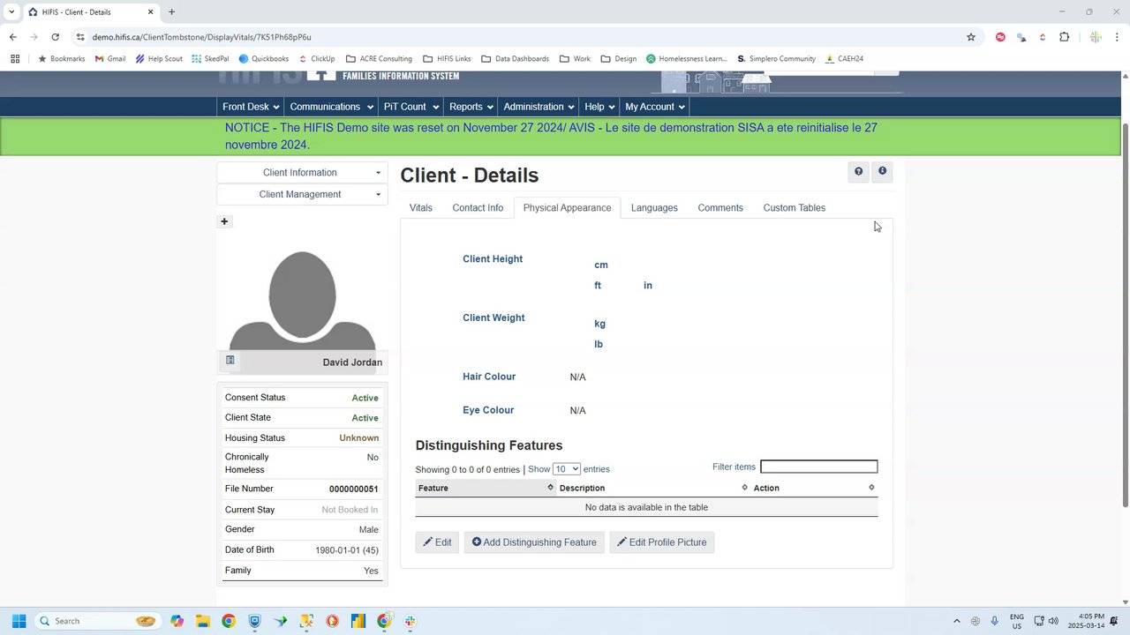The image size is (1130, 635).
Task: Open the Chrome three-dot menu
Action: click(1118, 37)
